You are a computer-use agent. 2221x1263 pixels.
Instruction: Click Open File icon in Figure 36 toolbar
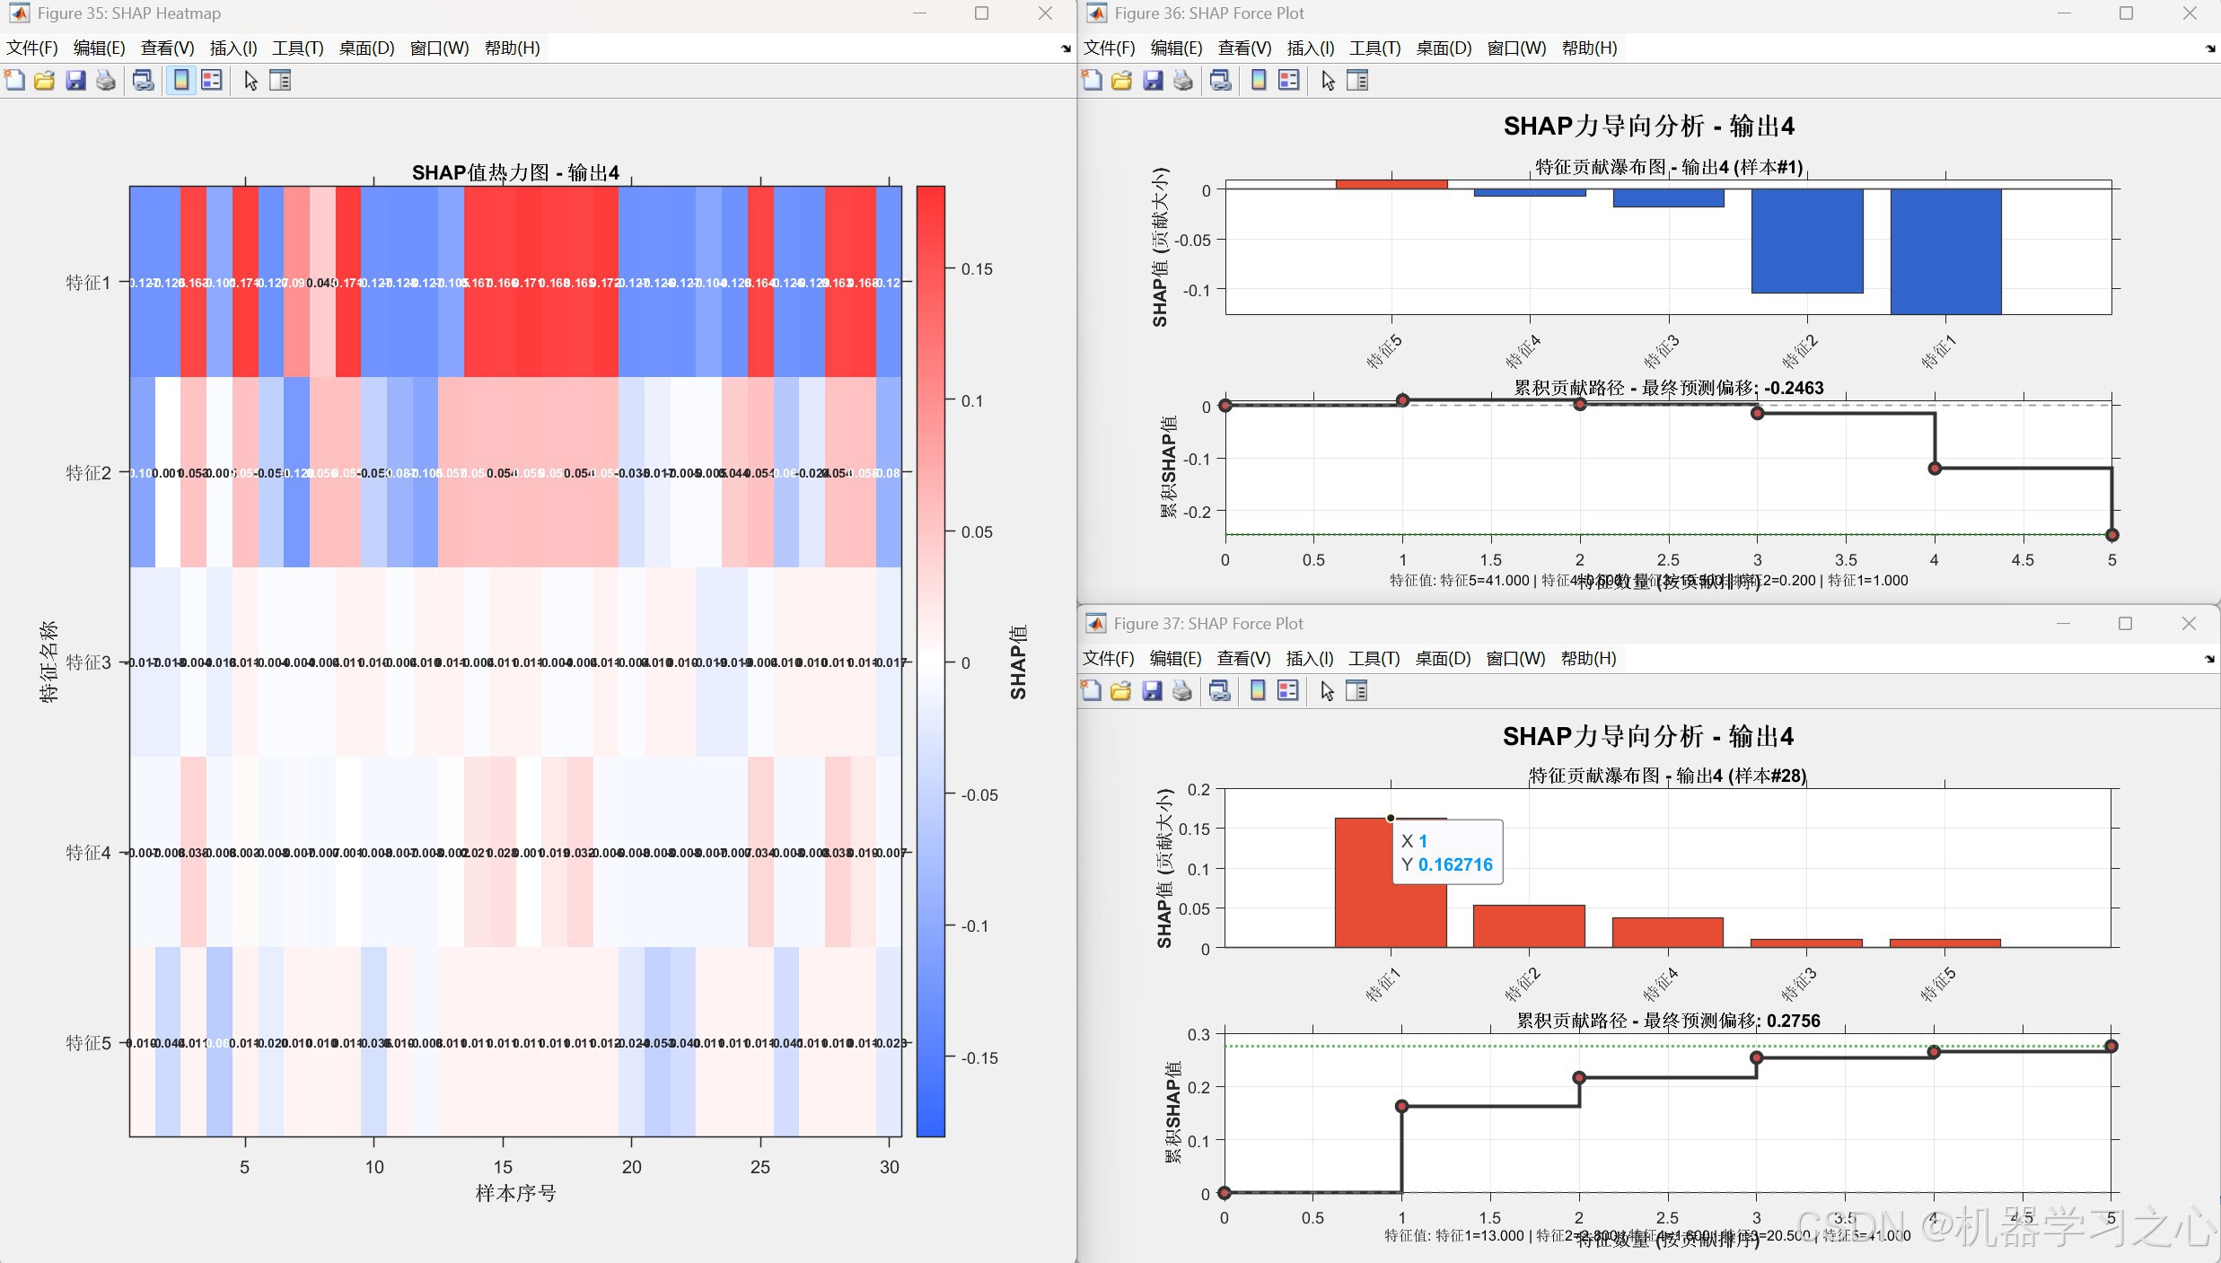1121,81
